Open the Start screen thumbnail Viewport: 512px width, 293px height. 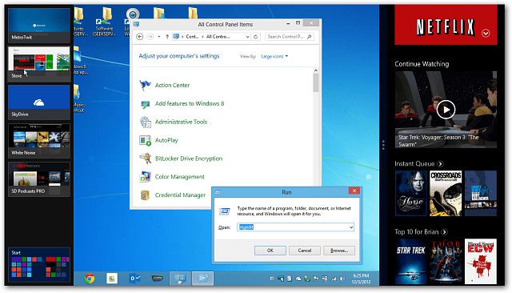[39, 265]
